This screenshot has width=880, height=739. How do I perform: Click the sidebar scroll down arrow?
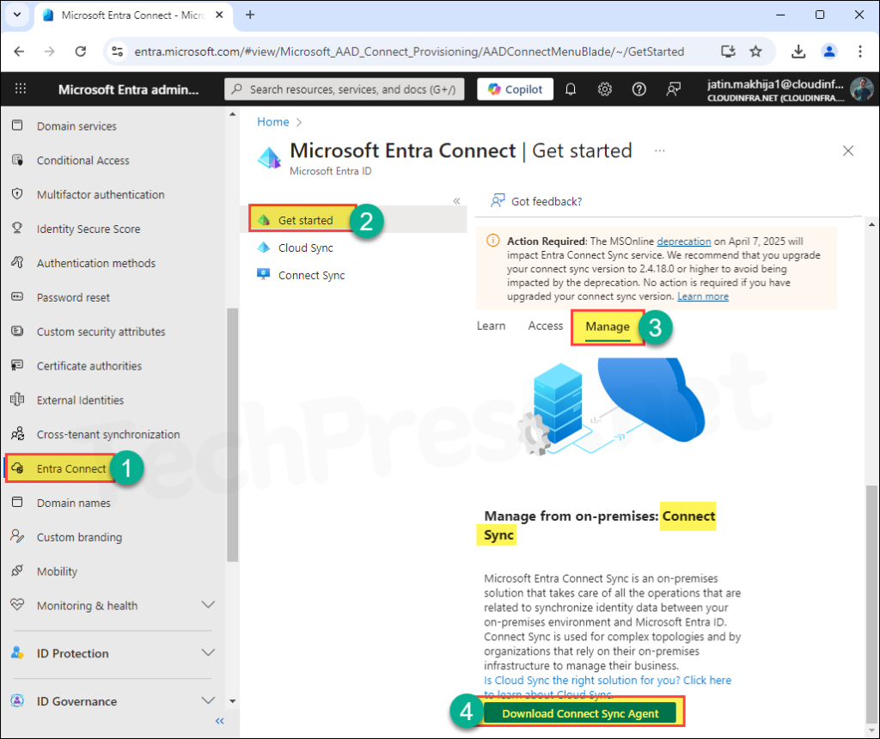tap(232, 701)
